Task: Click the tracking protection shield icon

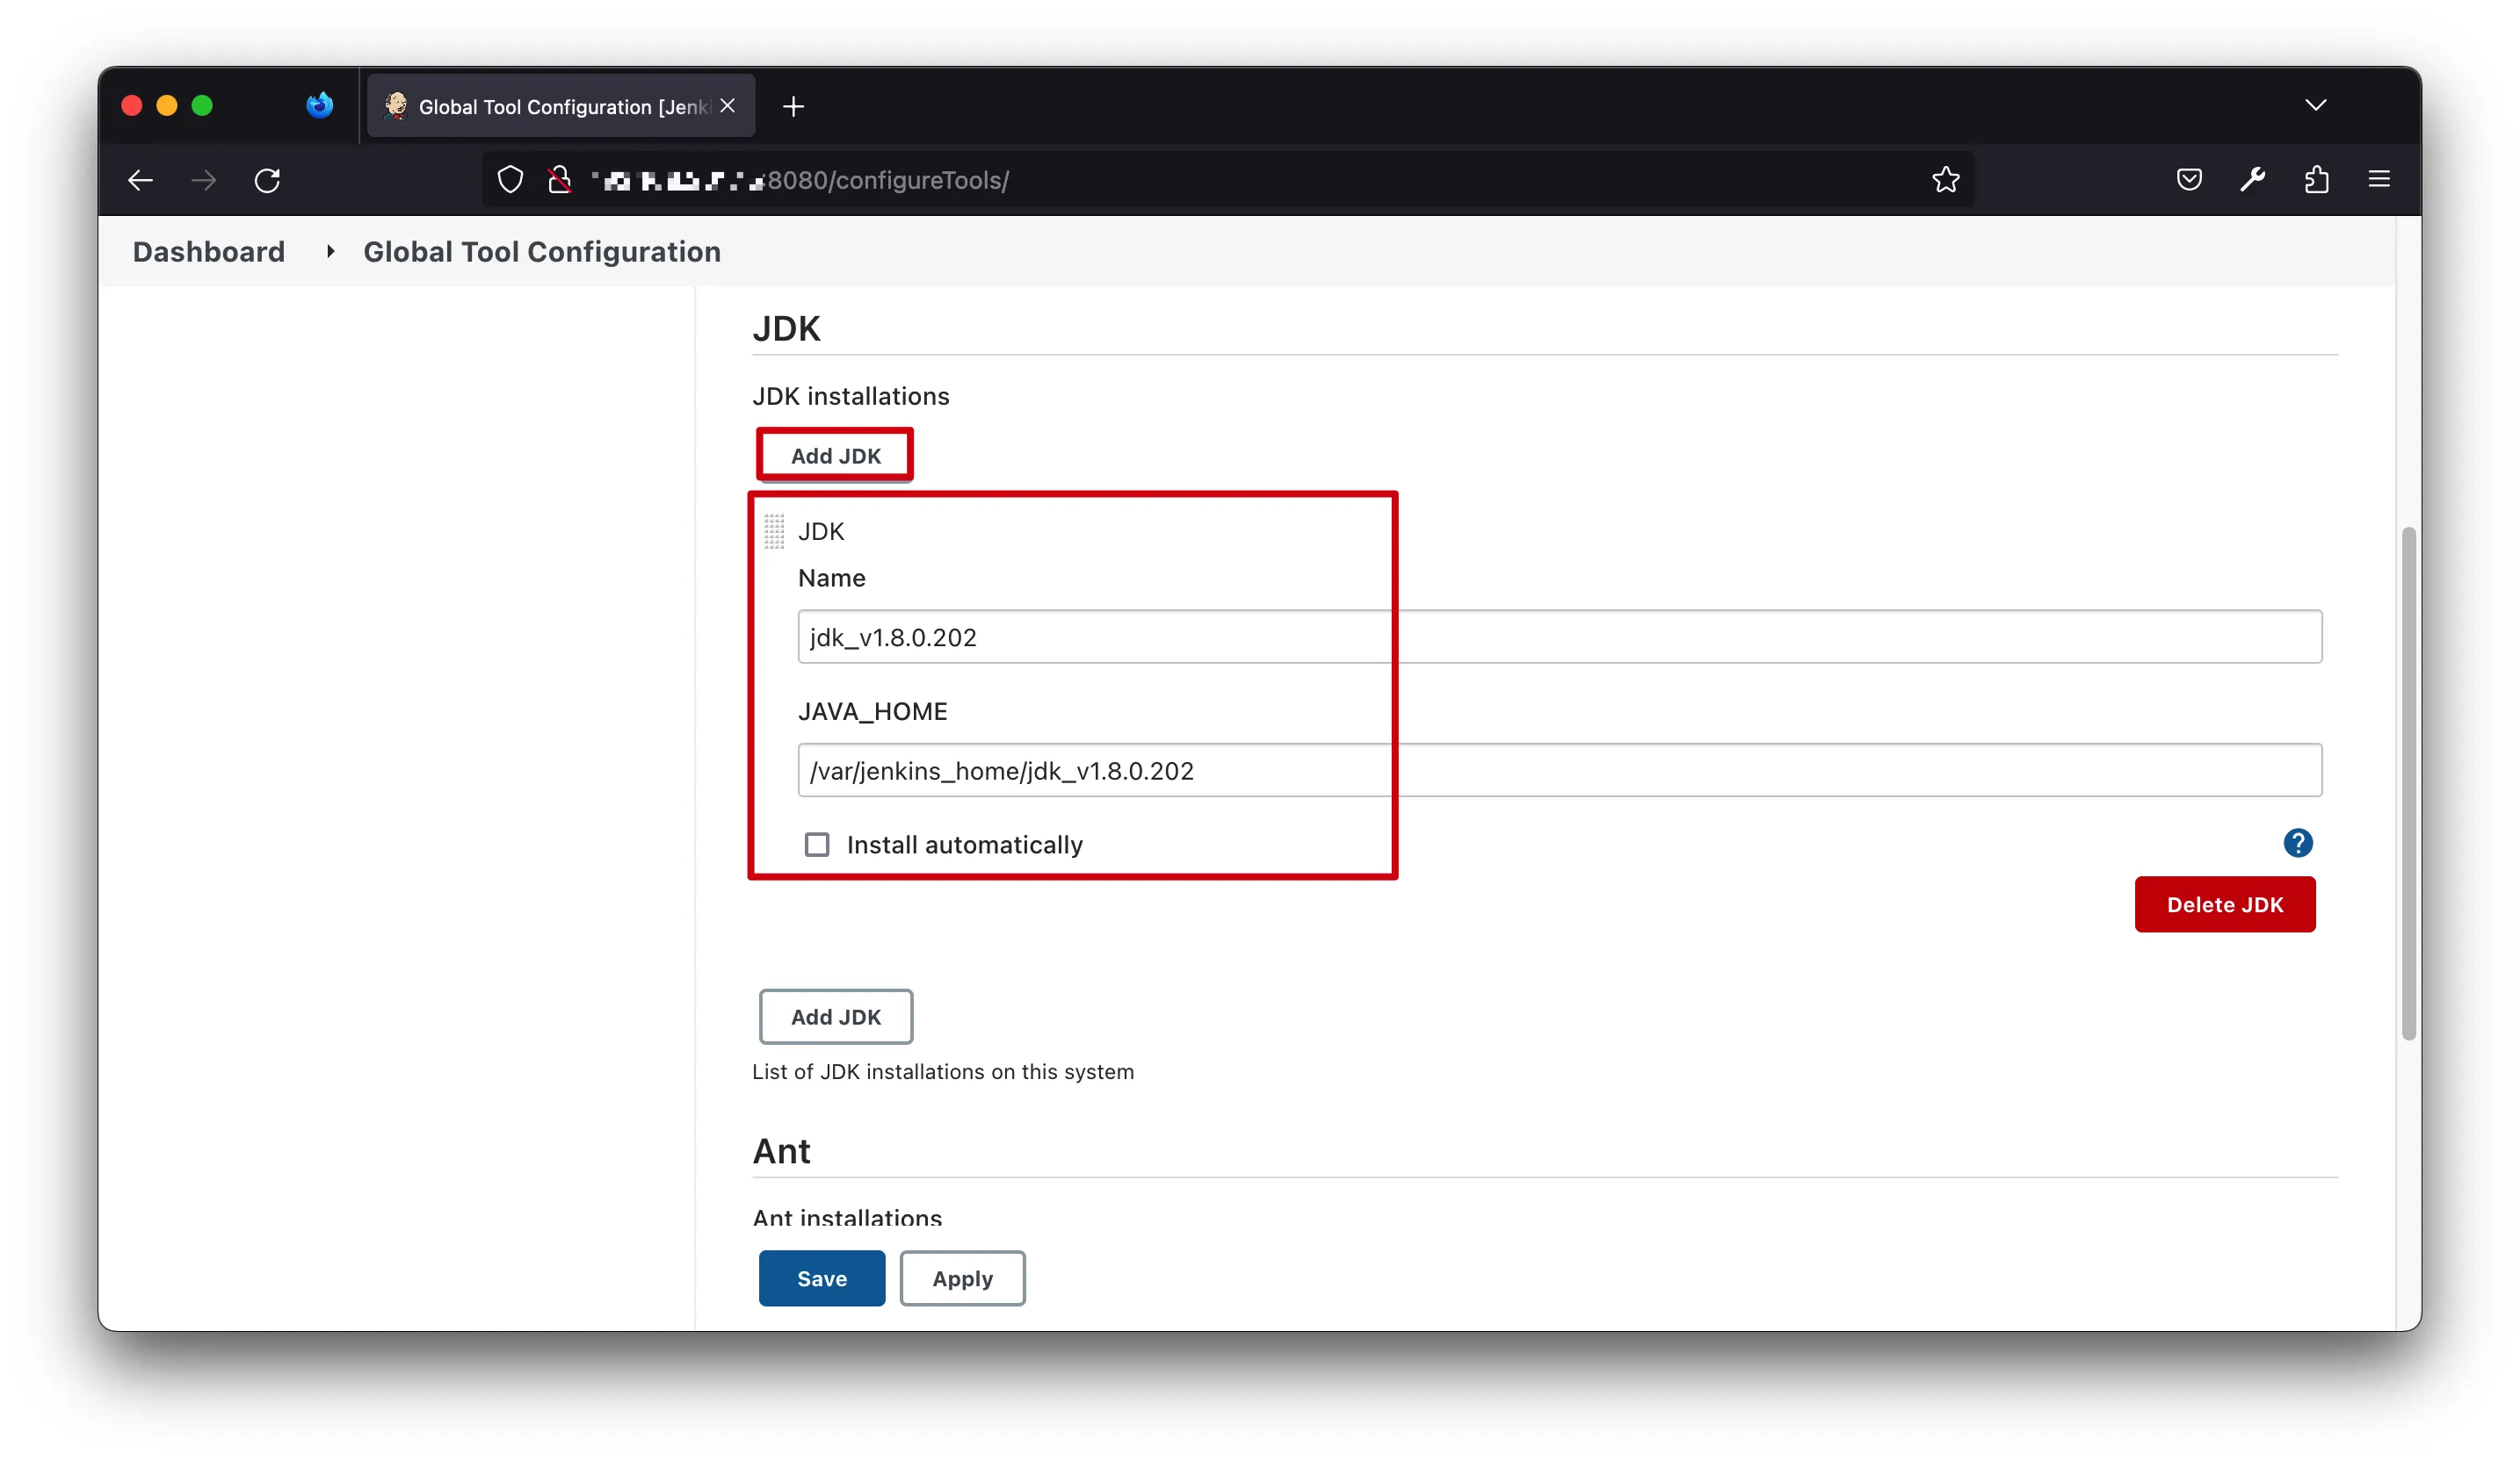Action: pyautogui.click(x=510, y=180)
